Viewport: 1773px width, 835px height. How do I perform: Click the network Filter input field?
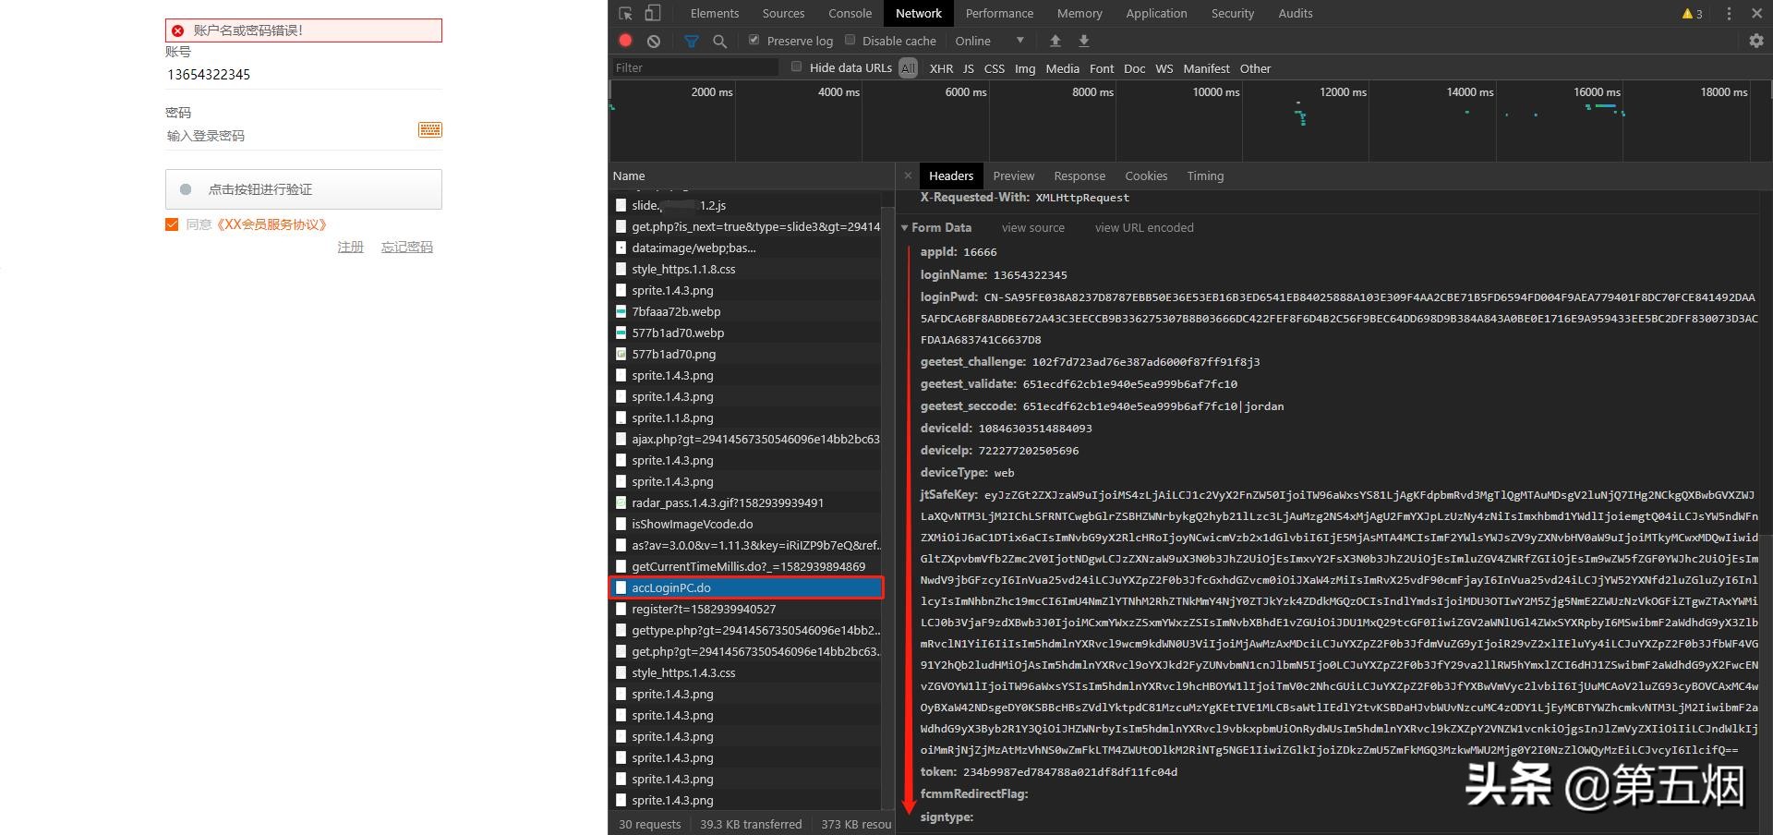[x=695, y=67]
